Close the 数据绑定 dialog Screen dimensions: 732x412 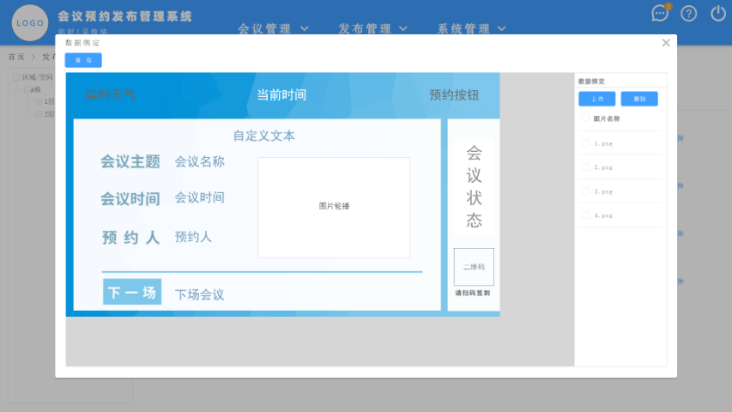pos(666,42)
